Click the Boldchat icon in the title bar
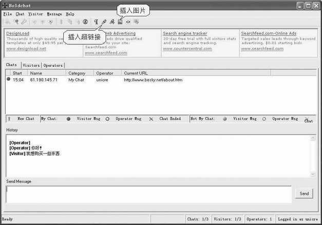322x225 pixels. coord(5,5)
